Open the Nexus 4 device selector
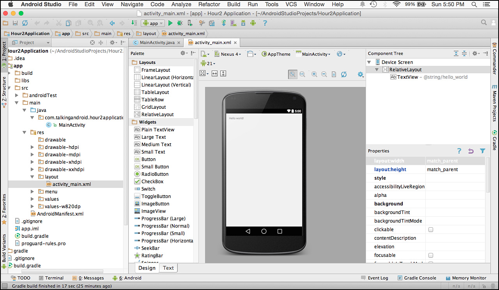 [228, 54]
